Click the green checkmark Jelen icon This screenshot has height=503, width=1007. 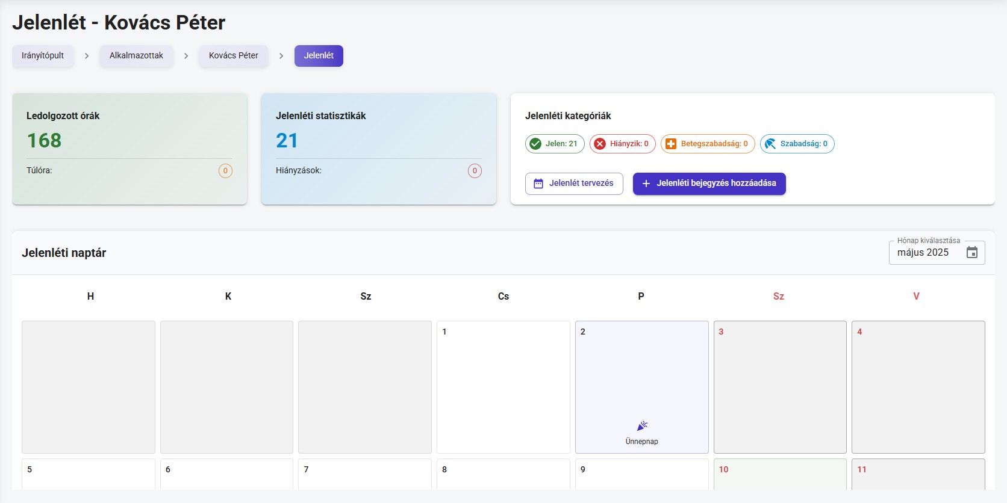click(x=535, y=144)
